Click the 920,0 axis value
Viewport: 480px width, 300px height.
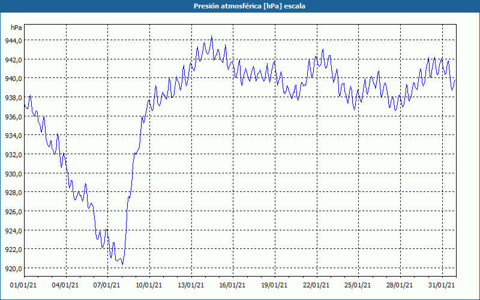[x=13, y=268]
